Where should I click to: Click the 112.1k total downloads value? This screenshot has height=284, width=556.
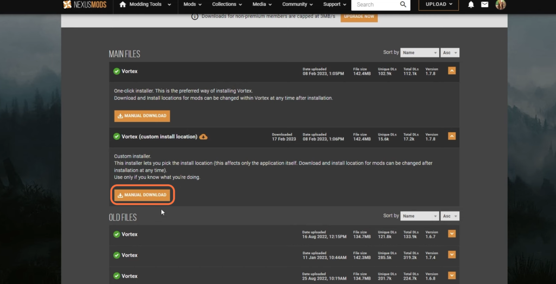(410, 74)
